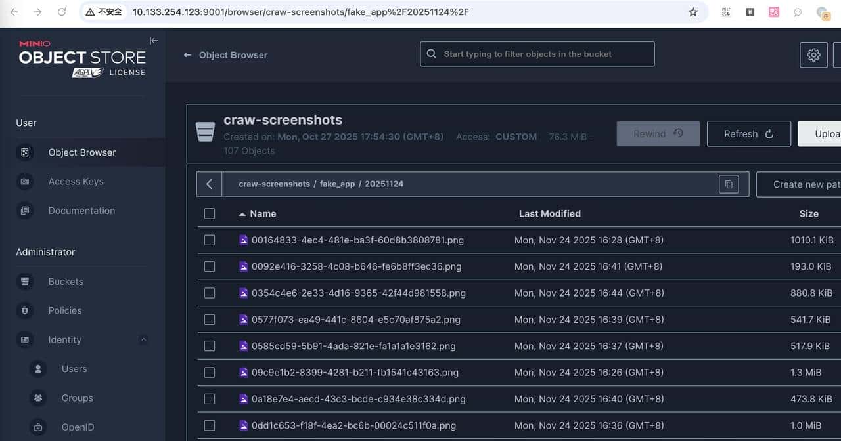Click the browser back arrow

(14, 12)
